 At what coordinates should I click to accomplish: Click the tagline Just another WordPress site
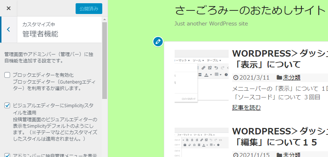(x=211, y=24)
